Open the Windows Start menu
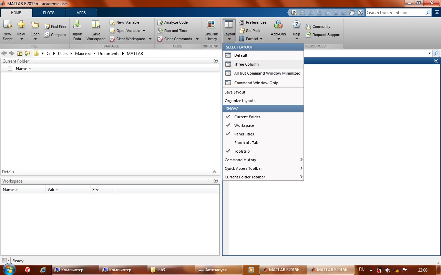The height and width of the screenshot is (275, 441). coord(9,269)
